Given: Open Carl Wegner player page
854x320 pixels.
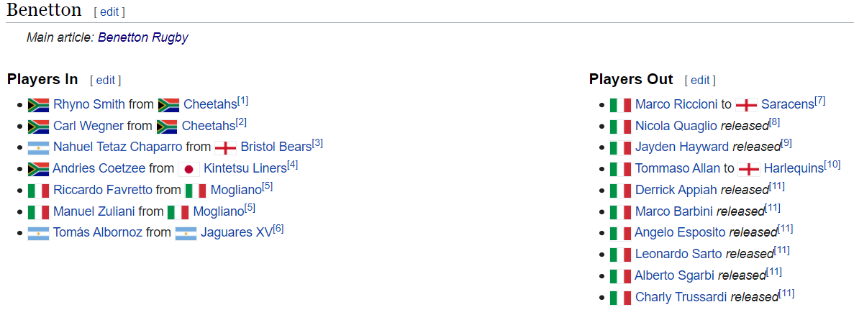Looking at the screenshot, I should coord(88,126).
